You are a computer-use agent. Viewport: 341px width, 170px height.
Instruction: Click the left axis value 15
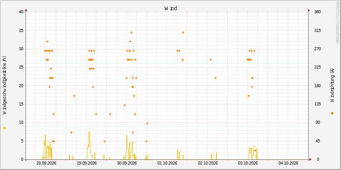tap(21, 104)
